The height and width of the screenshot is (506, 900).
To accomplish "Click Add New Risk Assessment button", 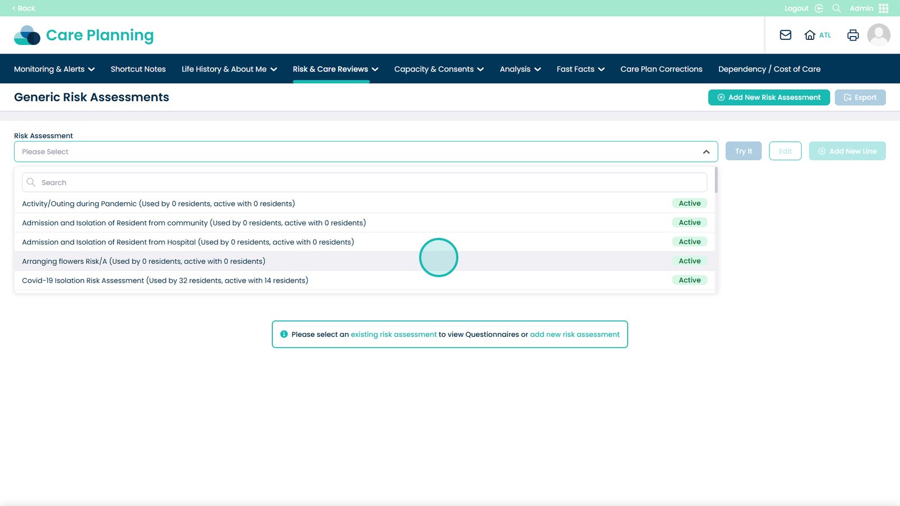I will (x=768, y=97).
